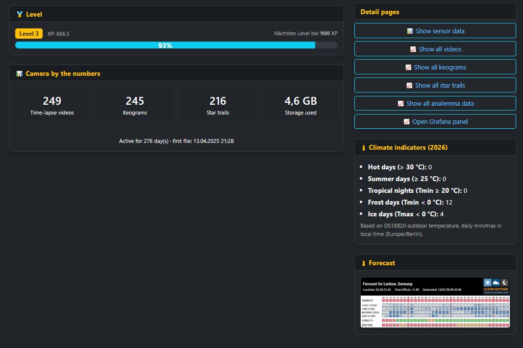Click the 216 Star trails stat tile
Viewport: 523px width, 348px height.
coord(218,106)
